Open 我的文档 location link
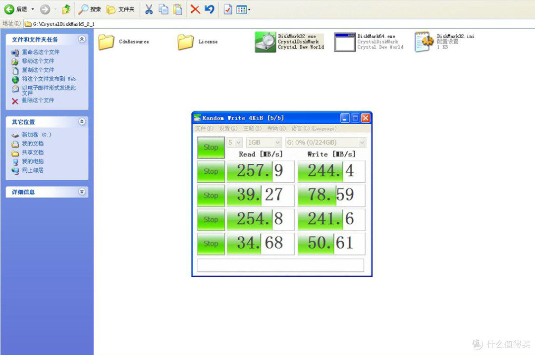The image size is (535, 355). pos(33,144)
